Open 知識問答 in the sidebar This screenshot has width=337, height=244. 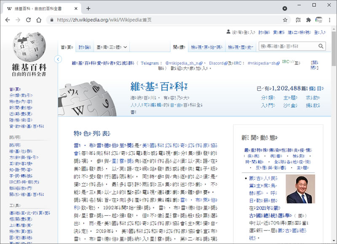tap(21, 170)
